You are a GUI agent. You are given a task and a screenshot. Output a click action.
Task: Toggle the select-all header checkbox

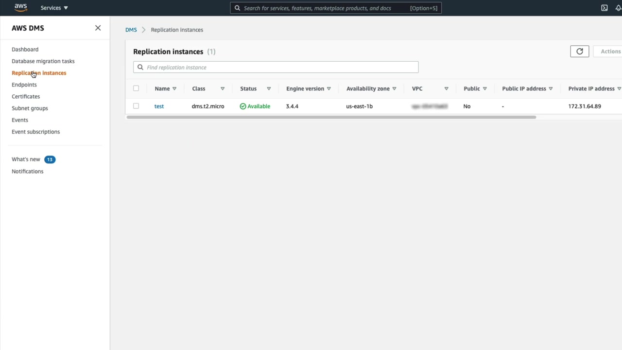coord(136,88)
